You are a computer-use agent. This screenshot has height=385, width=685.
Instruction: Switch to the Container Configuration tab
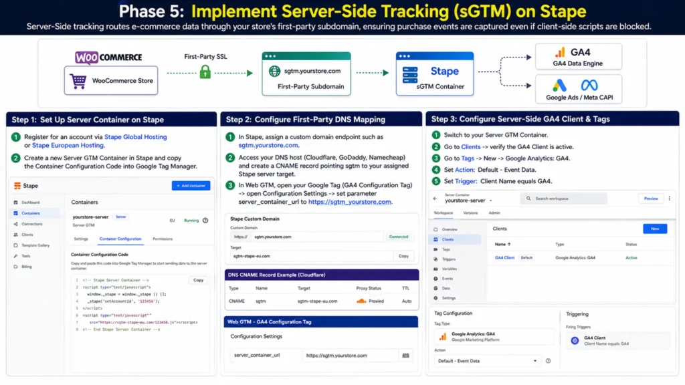pos(120,239)
